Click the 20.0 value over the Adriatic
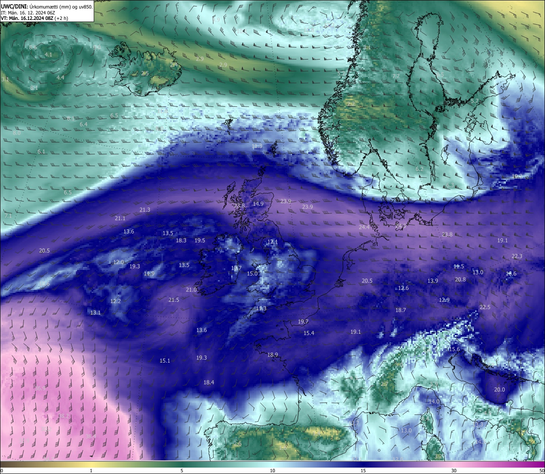This screenshot has width=545, height=474. pyautogui.click(x=499, y=389)
